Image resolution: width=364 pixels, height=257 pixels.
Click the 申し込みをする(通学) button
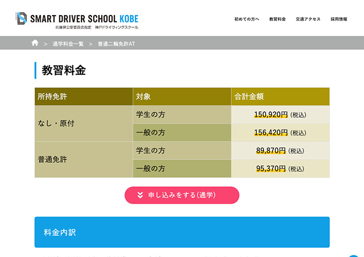pyautogui.click(x=182, y=195)
